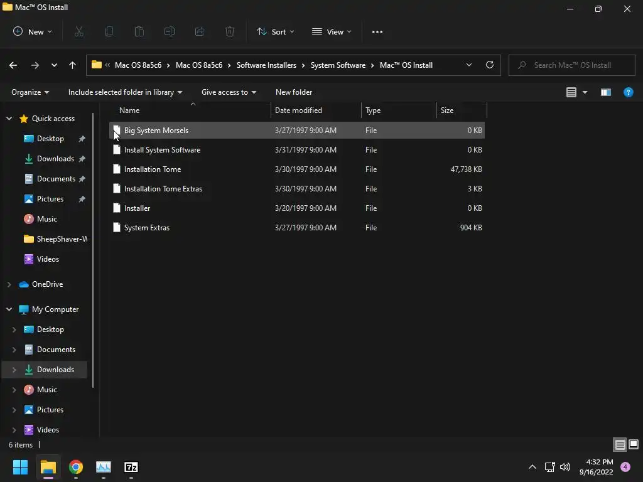
Task: Show hidden tray icons chevron
Action: (532, 467)
